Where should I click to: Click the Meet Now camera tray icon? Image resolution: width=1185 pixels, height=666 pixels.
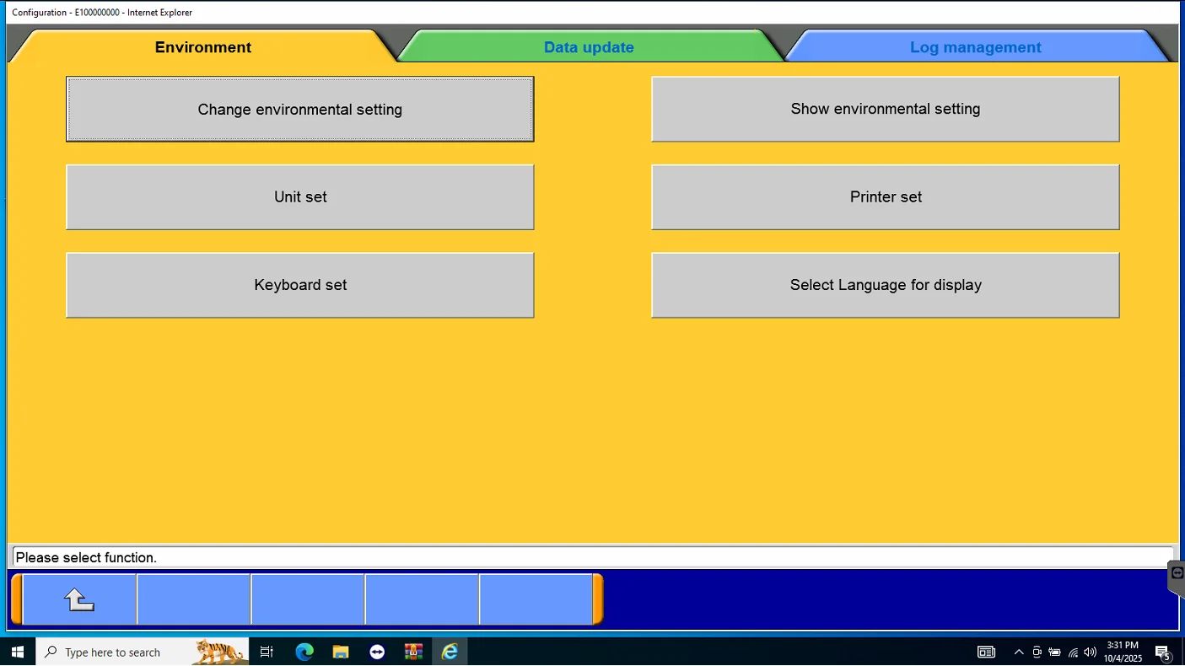(x=1037, y=652)
